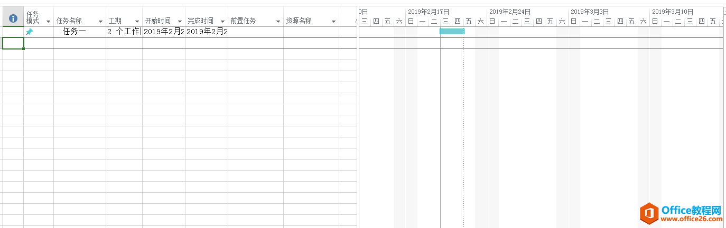
Task: Select the 任务一 task name cell
Action: coord(80,32)
